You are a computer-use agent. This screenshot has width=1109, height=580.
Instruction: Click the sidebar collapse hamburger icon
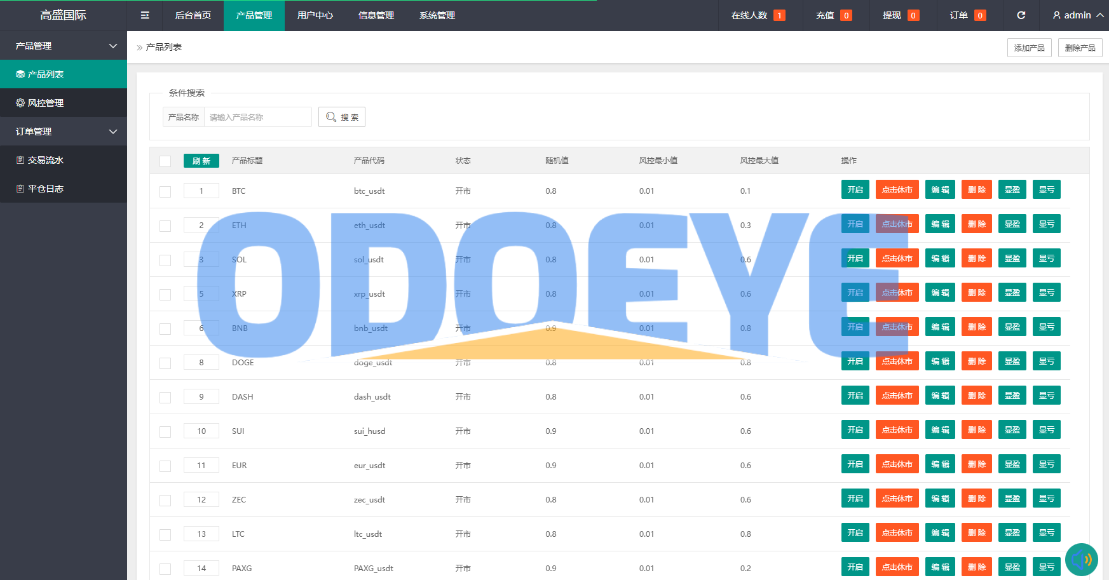pos(145,15)
